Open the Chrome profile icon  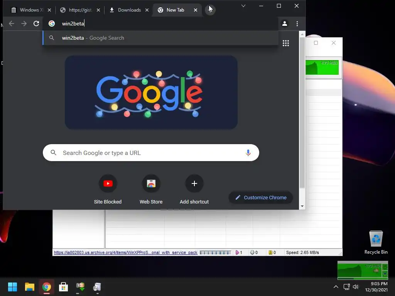tap(285, 24)
